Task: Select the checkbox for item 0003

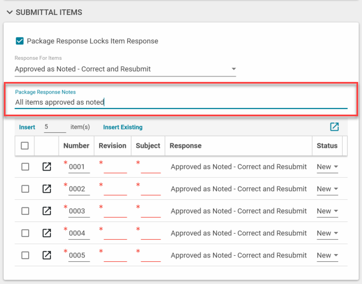Action: (x=25, y=211)
